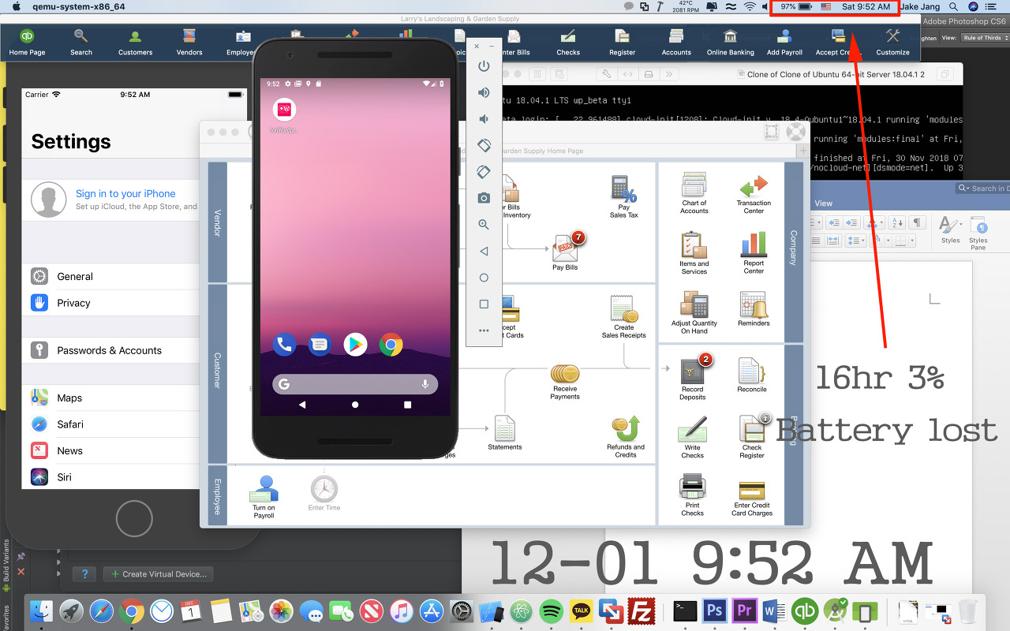Open Chart of Accounts in QuickBooks

coord(694,194)
